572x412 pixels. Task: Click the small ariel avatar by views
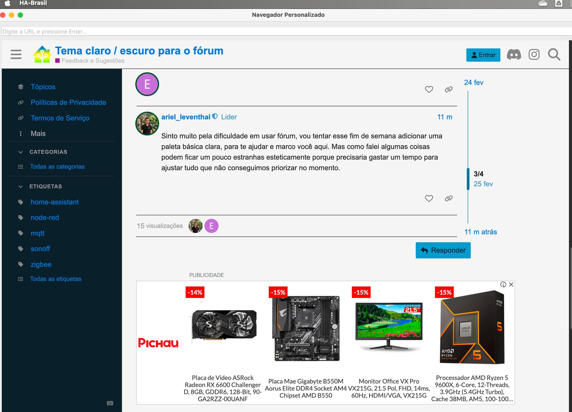[x=195, y=226]
